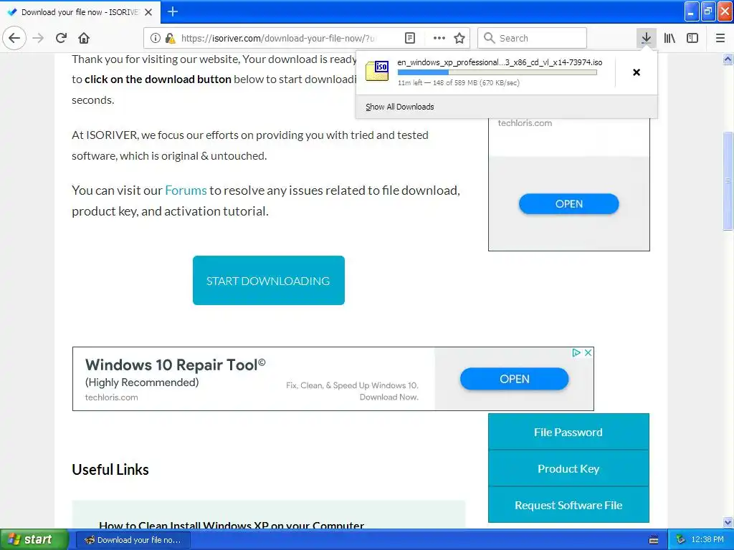Screen dimensions: 734x550
Task: Toggle Reader View in the address bar
Action: click(410, 38)
